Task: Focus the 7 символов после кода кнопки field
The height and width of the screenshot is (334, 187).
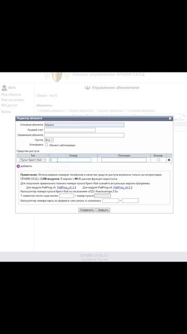Action: [66, 196]
